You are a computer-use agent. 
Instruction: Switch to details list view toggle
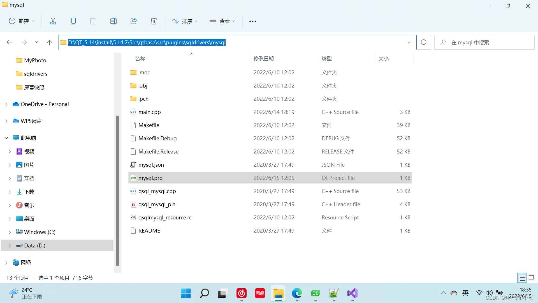pos(522,278)
